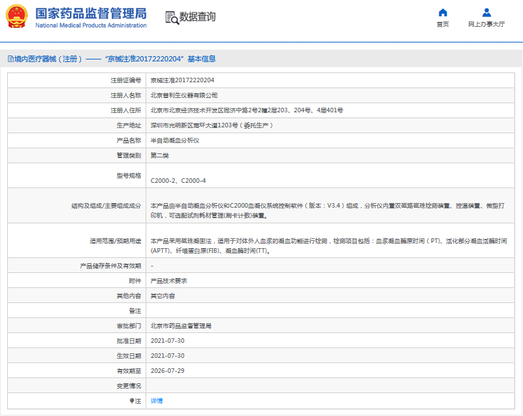Go to 首页 via house icon
Image resolution: width=523 pixels, height=416 pixels.
click(443, 12)
